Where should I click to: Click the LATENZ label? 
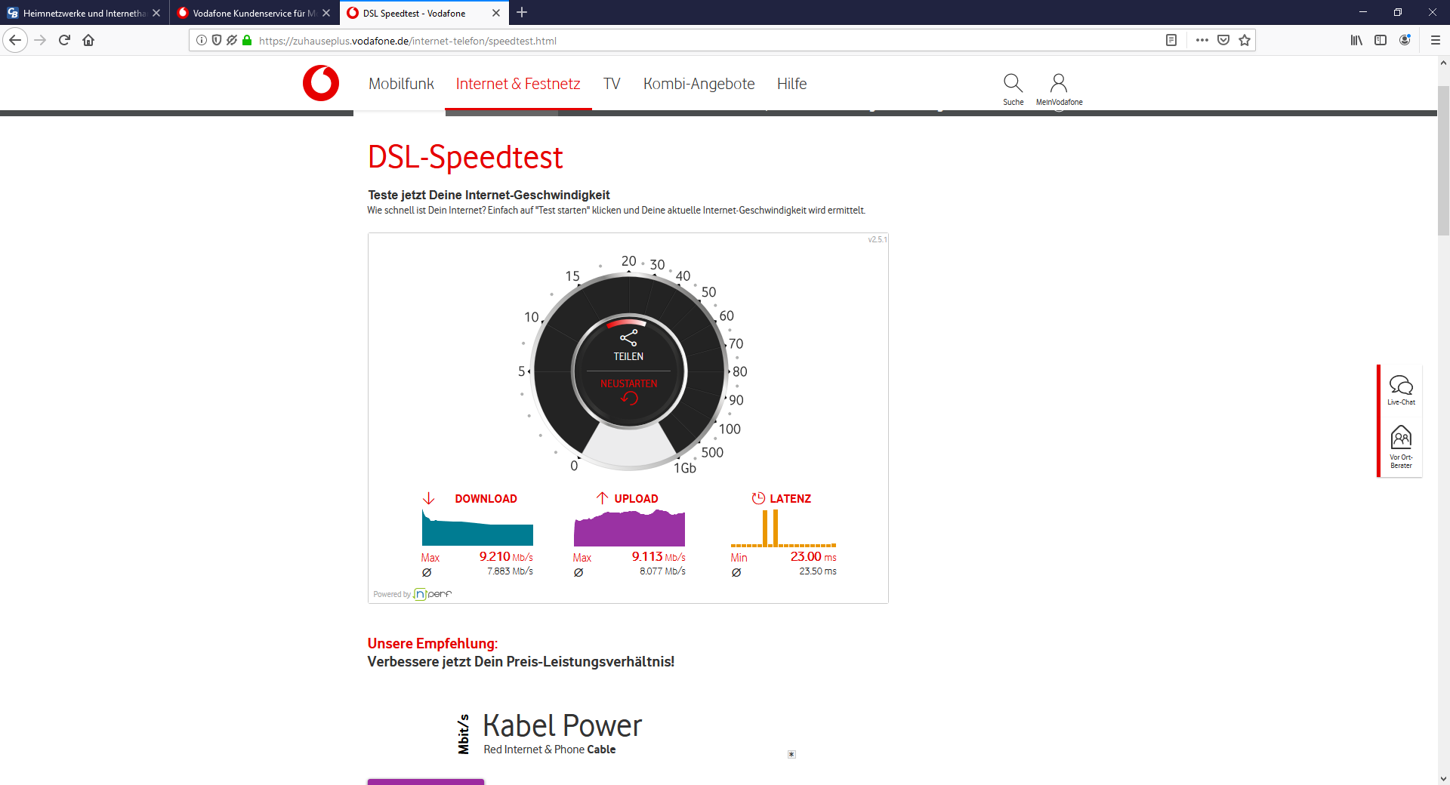pos(790,499)
